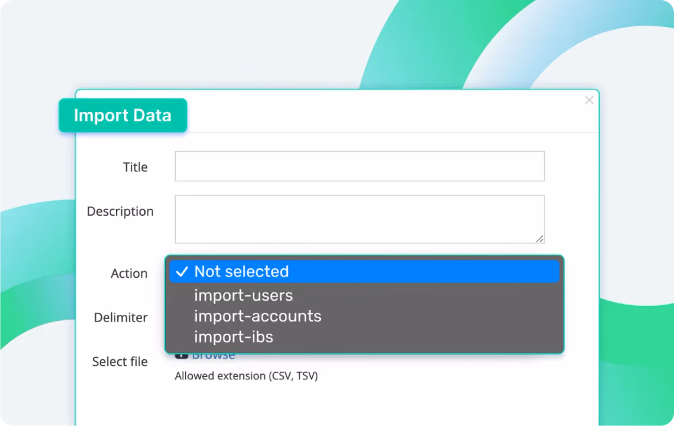Viewport: 674px width, 426px height.
Task: Click the Title field label
Action: [x=135, y=166]
